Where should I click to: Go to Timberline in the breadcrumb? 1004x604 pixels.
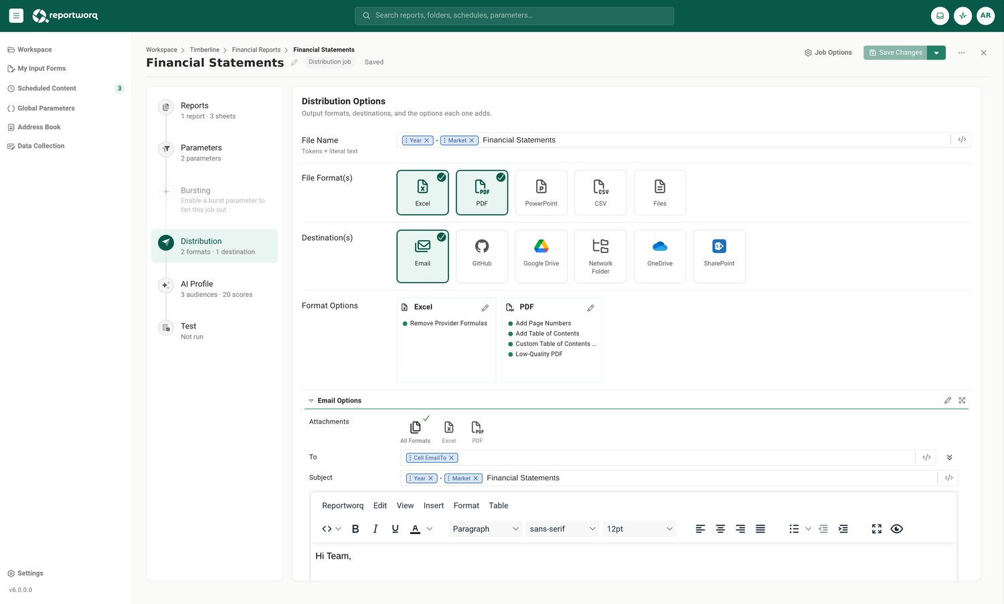click(x=204, y=50)
